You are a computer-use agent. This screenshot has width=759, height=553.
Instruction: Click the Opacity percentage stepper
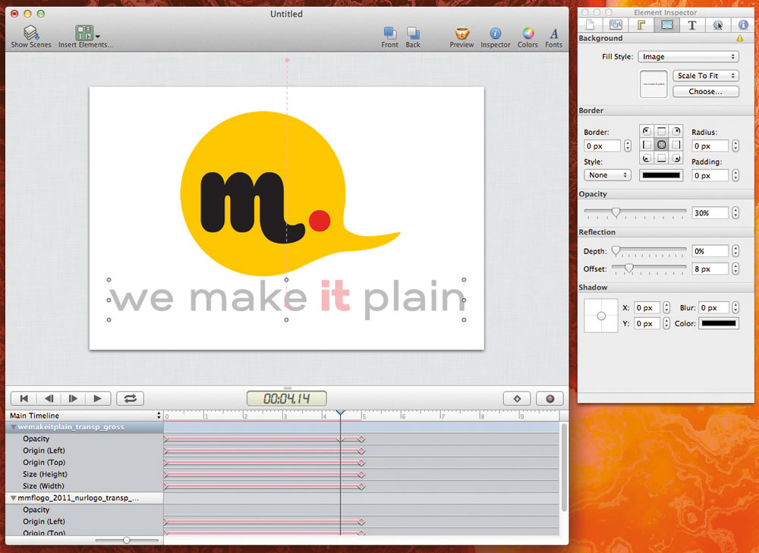[x=735, y=212]
